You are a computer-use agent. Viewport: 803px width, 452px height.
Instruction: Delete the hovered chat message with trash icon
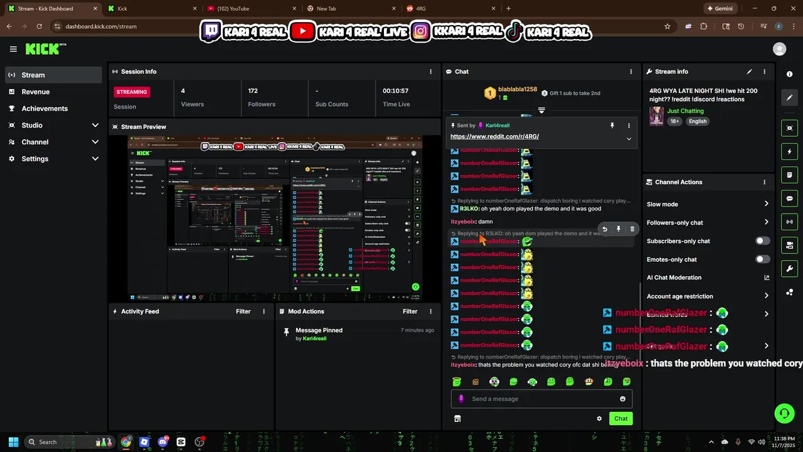coord(632,229)
